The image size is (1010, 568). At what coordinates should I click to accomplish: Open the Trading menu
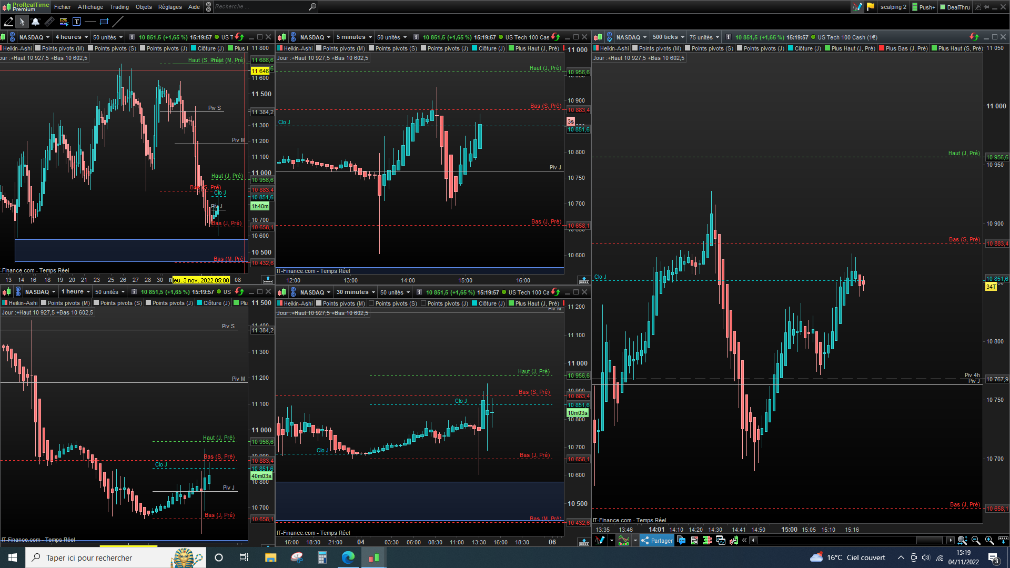119,7
